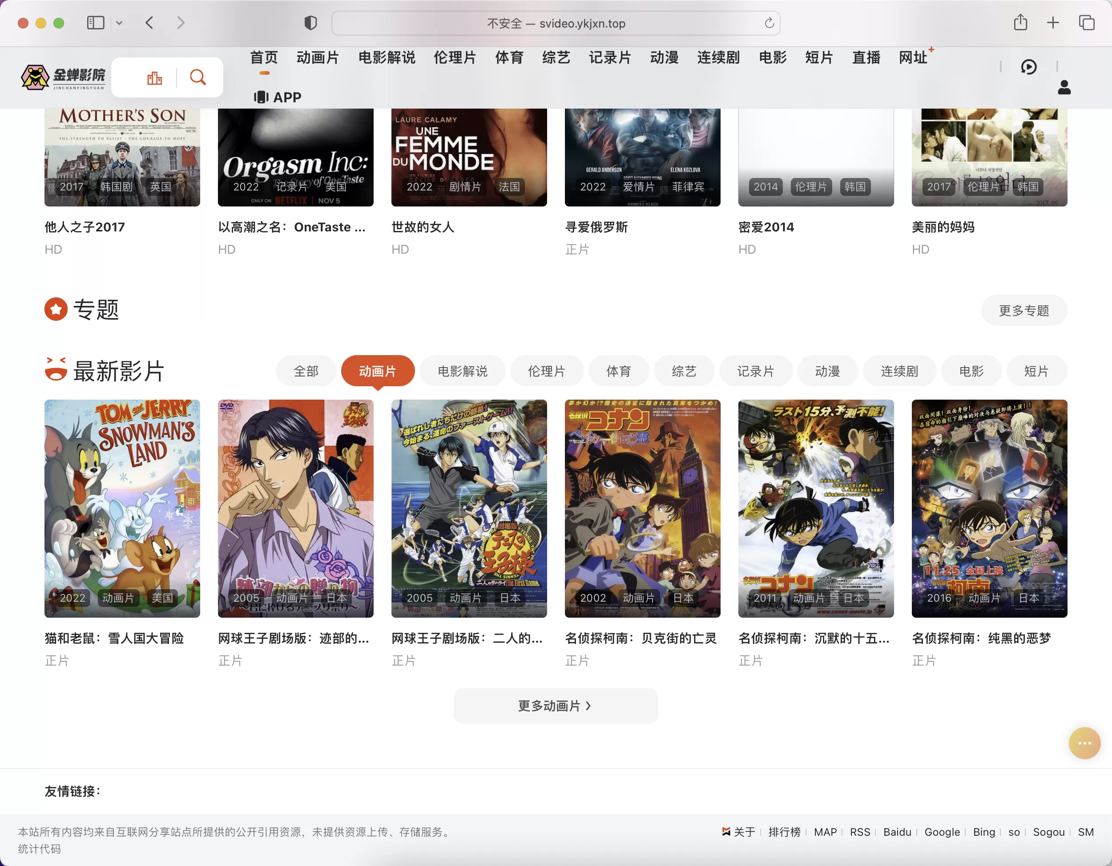Select the 动漫 filter tab
The height and width of the screenshot is (866, 1112).
point(827,371)
